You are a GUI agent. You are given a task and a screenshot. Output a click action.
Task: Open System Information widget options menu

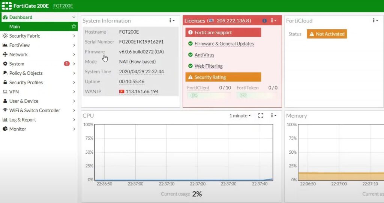[172, 21]
